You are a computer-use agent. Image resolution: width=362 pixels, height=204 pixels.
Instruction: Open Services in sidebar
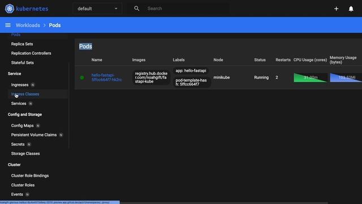(x=19, y=104)
